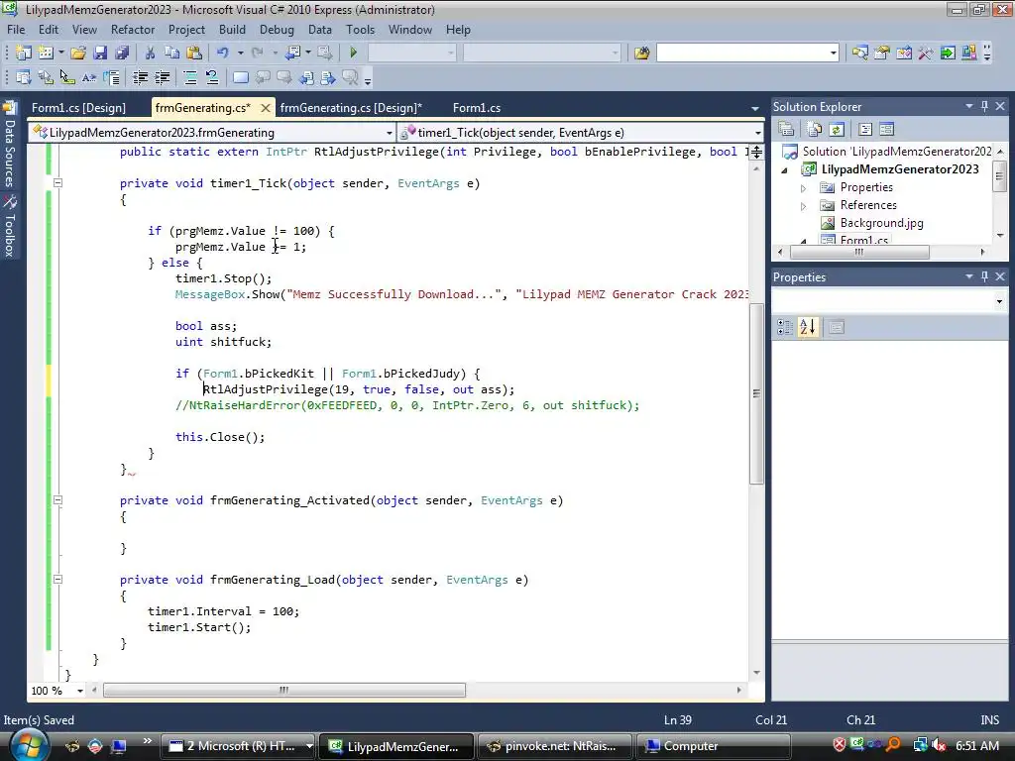
Task: Toggle auto-hide pin on Properties panel
Action: [984, 276]
